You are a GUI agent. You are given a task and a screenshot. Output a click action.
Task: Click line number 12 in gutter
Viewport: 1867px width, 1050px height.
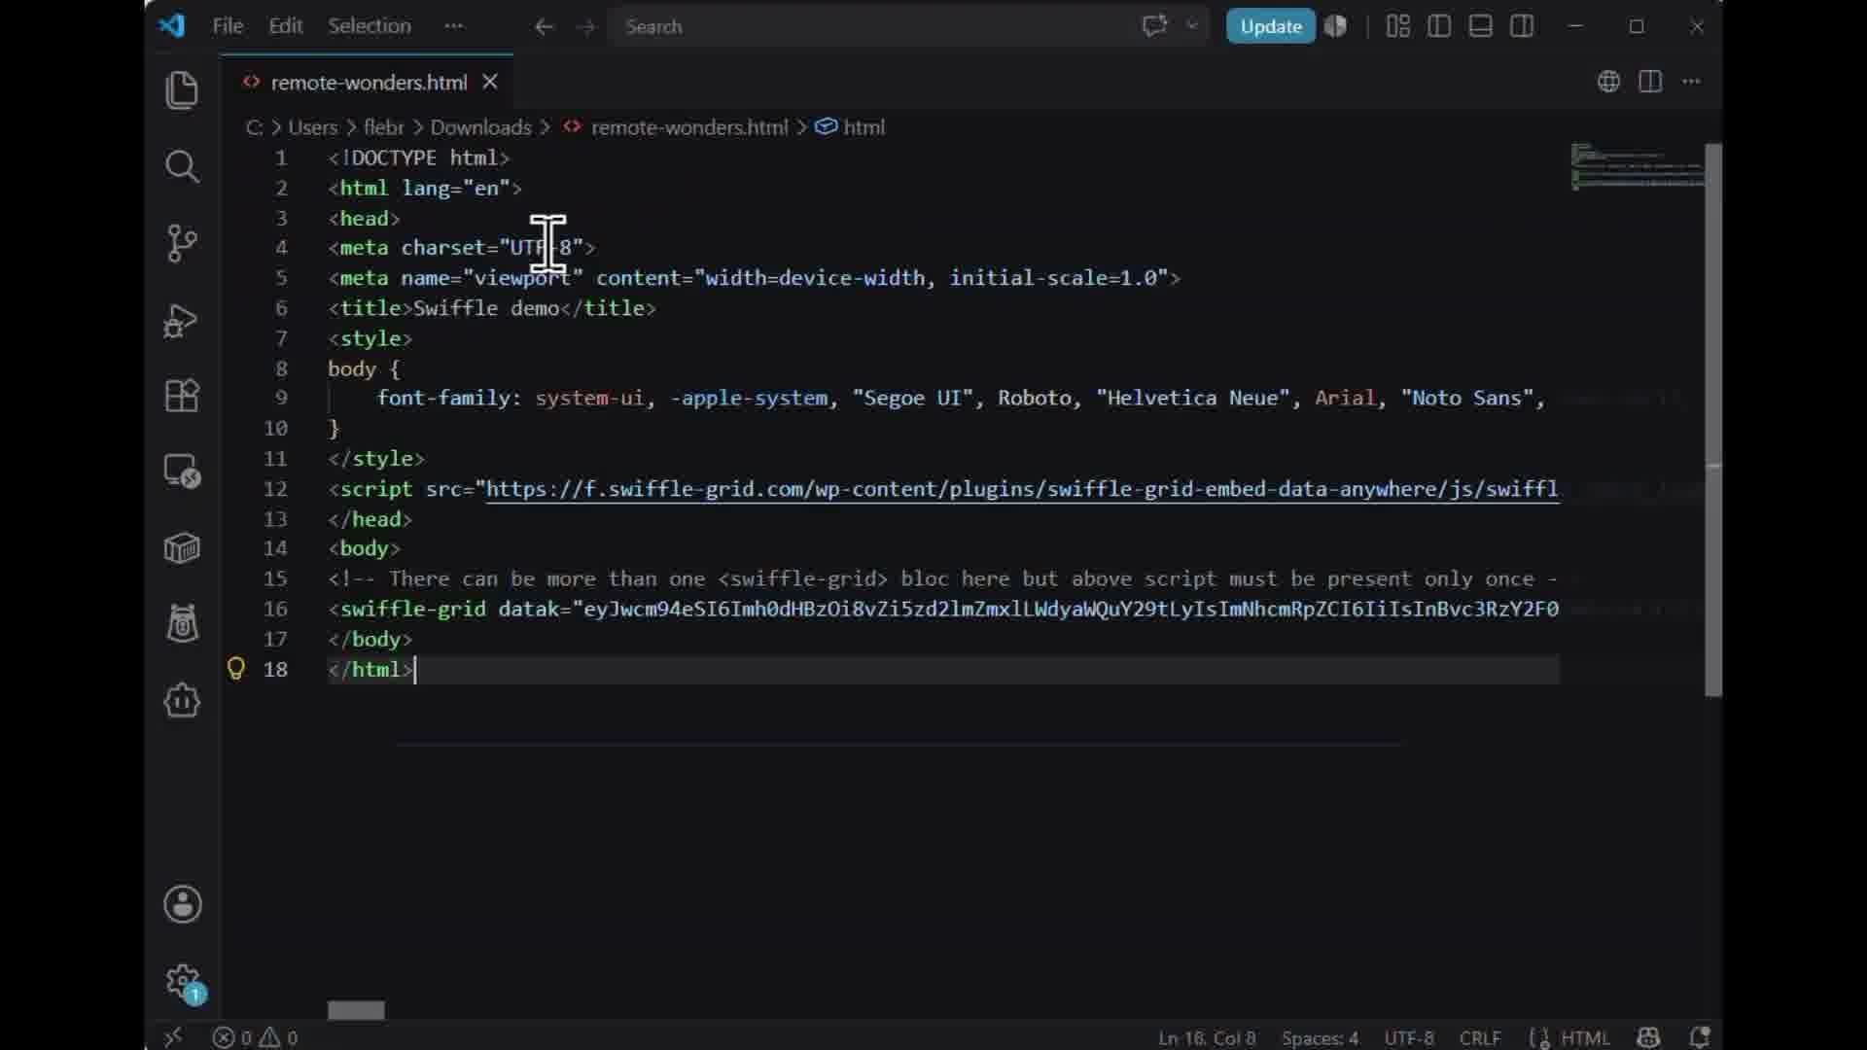tap(275, 489)
